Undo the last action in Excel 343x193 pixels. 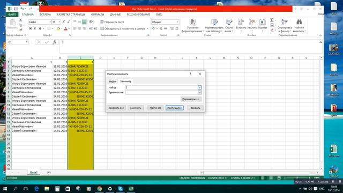(x=22, y=9)
